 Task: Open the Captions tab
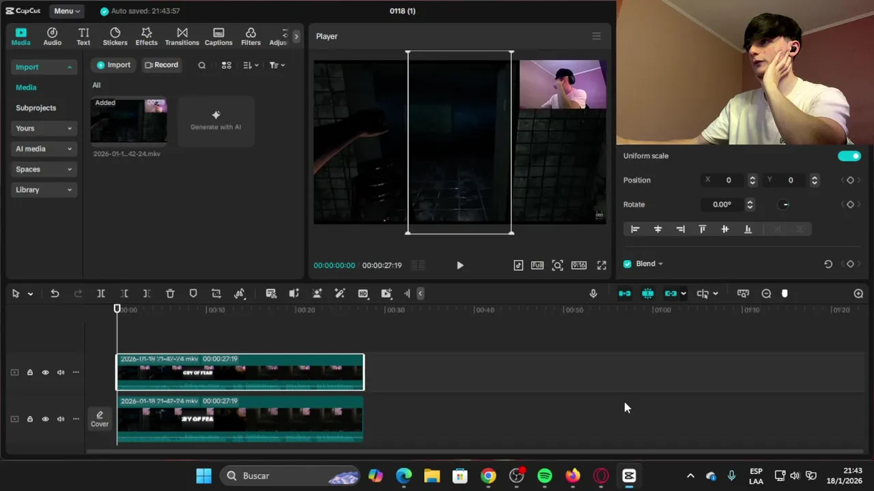218,37
